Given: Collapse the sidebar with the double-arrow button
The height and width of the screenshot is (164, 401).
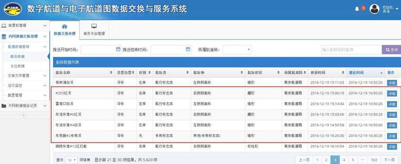Looking at the screenshot, I should point(24,115).
